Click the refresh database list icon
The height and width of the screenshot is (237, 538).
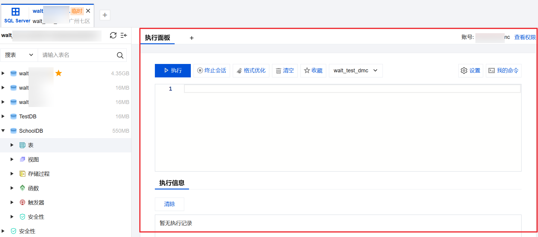tap(113, 35)
